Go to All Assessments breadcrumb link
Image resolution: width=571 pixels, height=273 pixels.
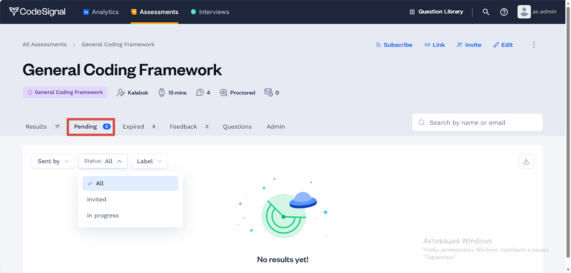click(x=45, y=45)
